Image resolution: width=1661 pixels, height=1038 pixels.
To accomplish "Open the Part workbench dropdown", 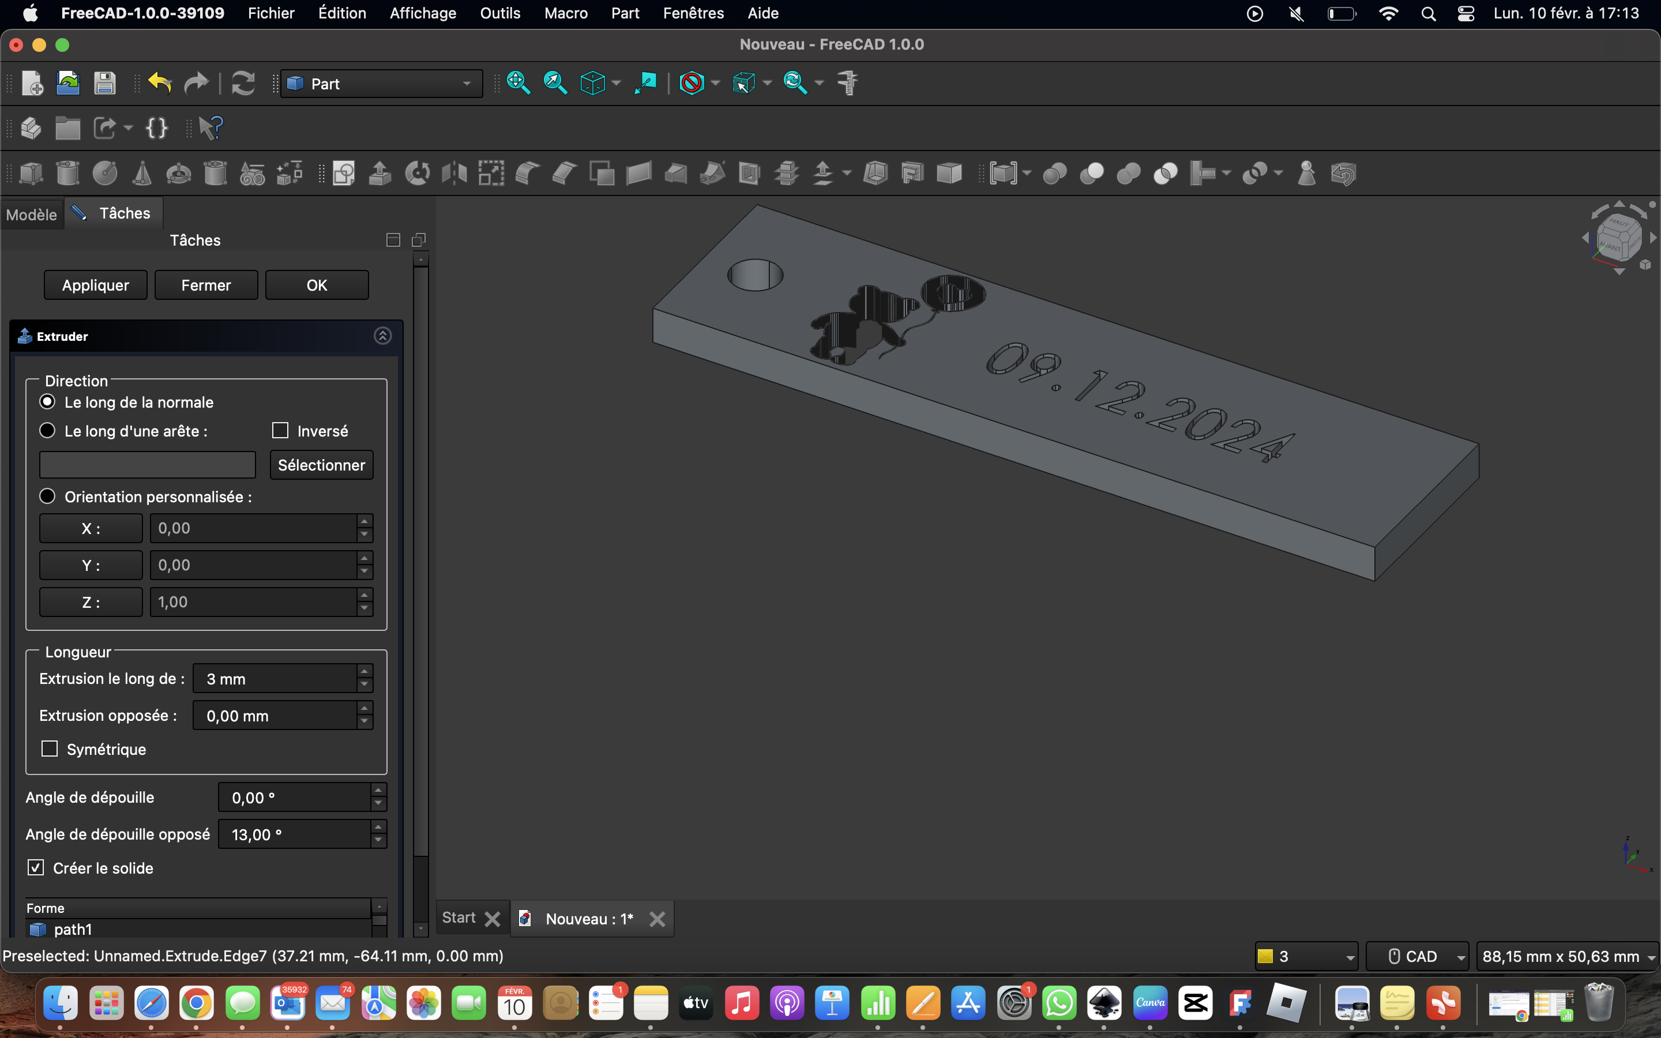I will 382,84.
